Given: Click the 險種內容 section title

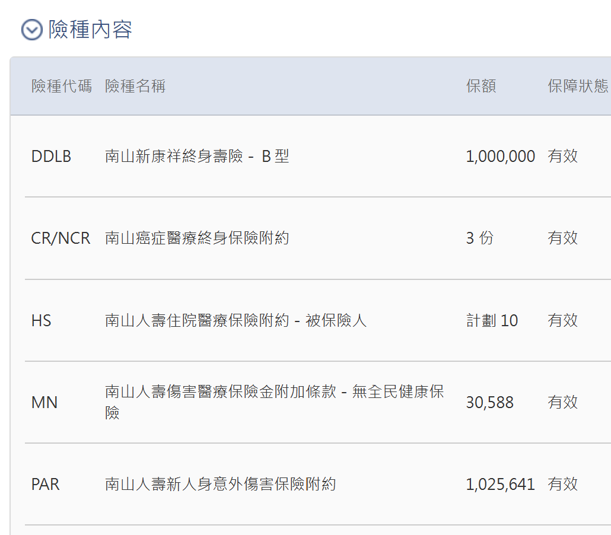Looking at the screenshot, I should pos(90,29).
